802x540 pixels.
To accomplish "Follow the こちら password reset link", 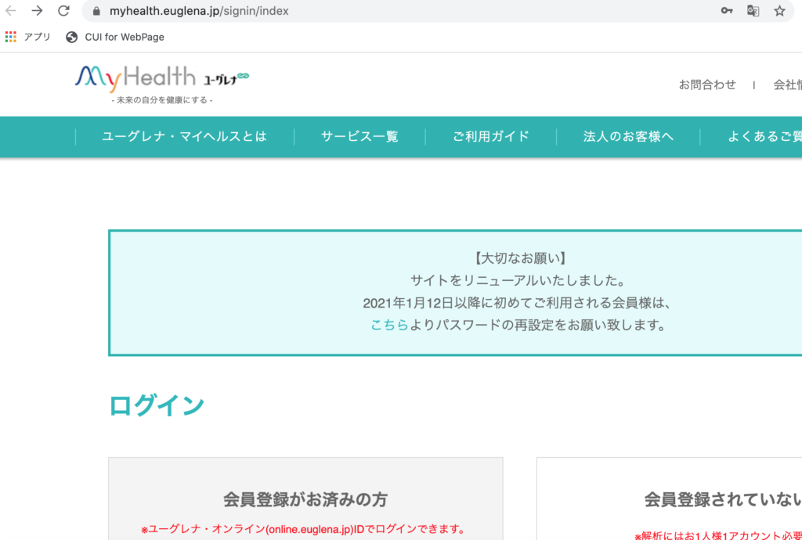I will pyautogui.click(x=389, y=325).
